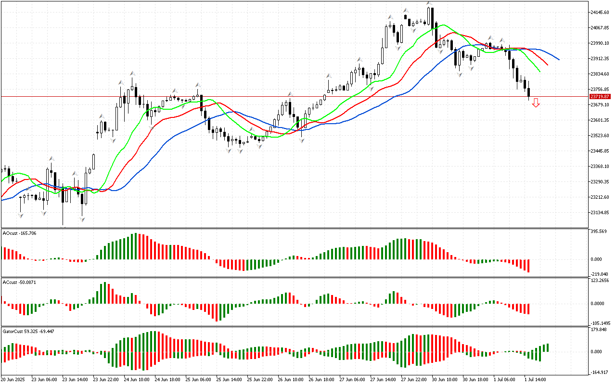616x385 pixels.
Task: Select the current price tag 23719.87
Action: tap(600, 97)
